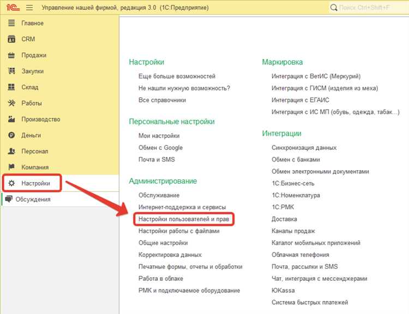Viewport: 409px width, 314px height.
Task: Click the Настройки gear icon
Action: point(11,183)
